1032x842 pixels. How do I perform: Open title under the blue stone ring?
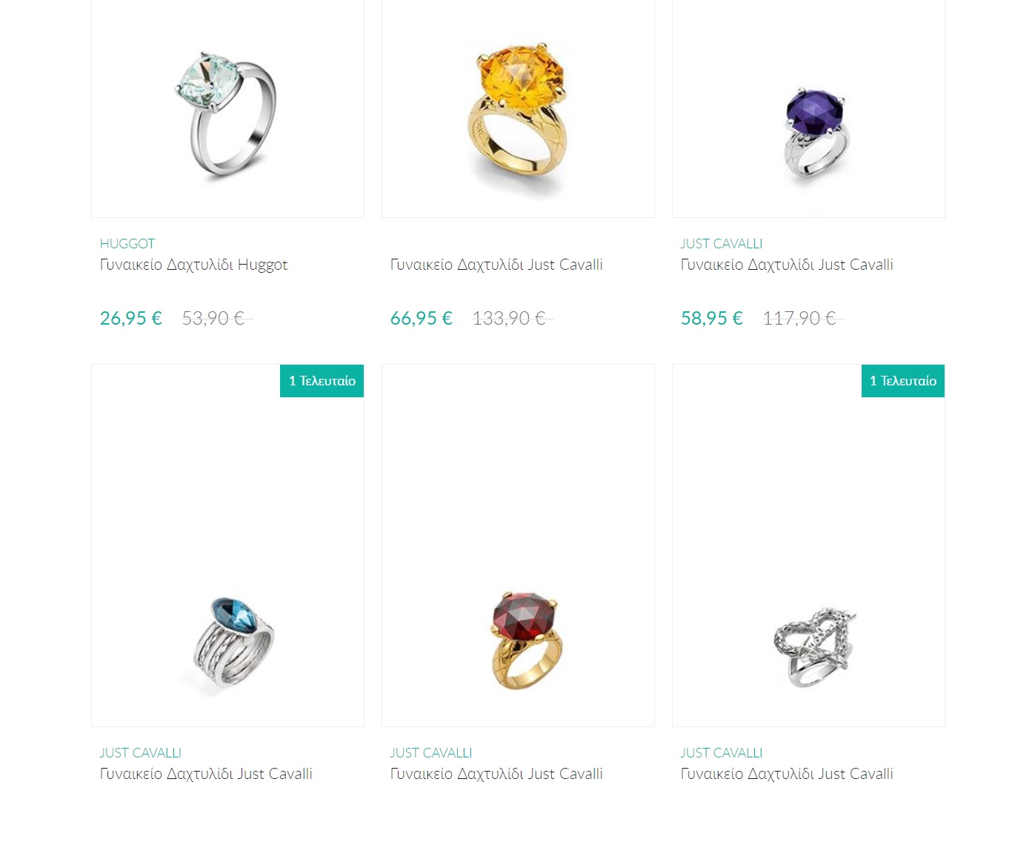click(206, 775)
